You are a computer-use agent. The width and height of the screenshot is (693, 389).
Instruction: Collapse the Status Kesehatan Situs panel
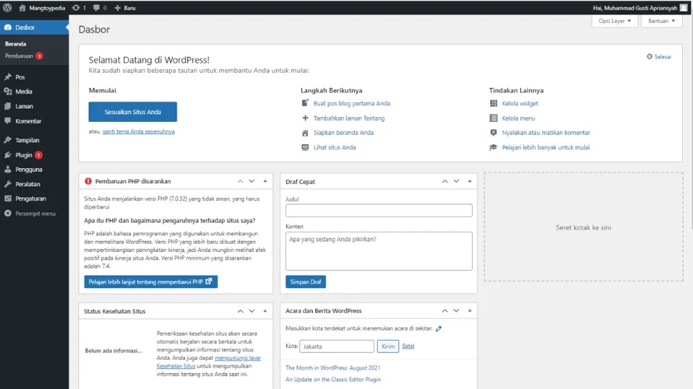265,311
